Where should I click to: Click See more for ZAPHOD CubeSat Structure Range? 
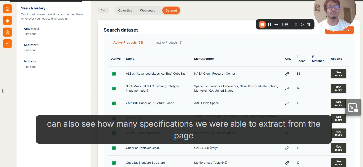pyautogui.click(x=338, y=103)
